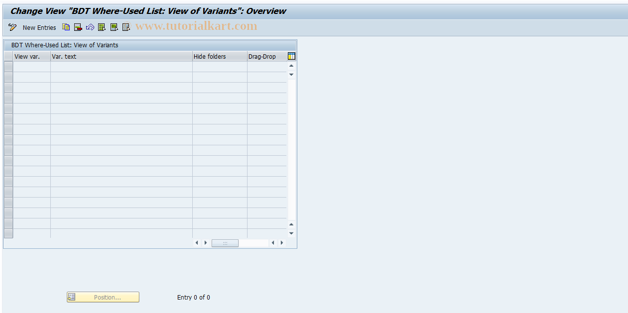Click the scroll-down arrow below the top up arrow

[291, 75]
